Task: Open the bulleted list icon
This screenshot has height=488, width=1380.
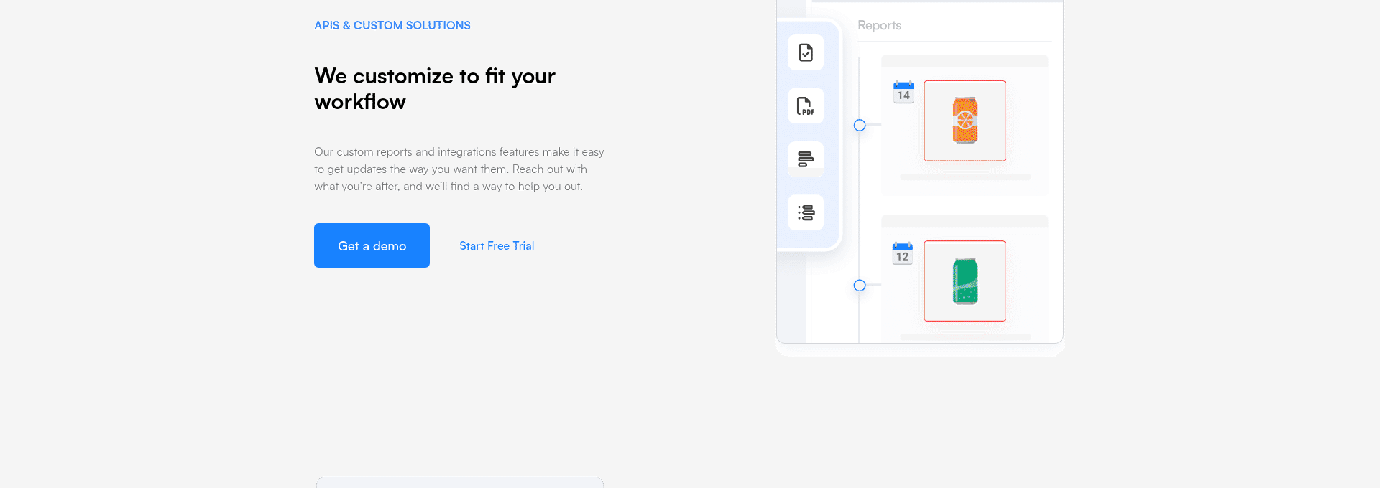Action: (x=806, y=212)
